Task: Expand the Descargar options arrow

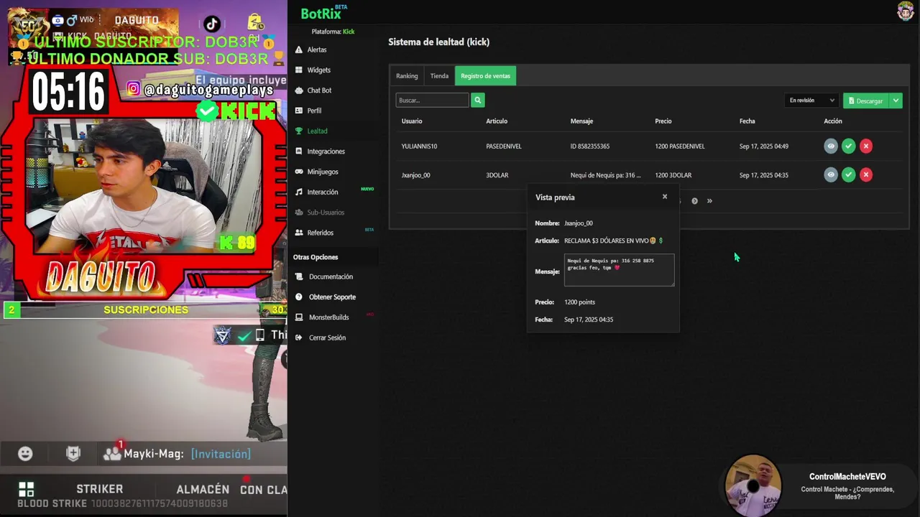Action: tap(896, 101)
